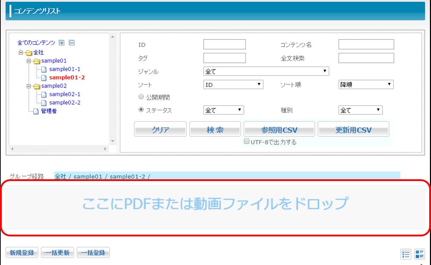Open the 種別 dropdown

point(360,110)
